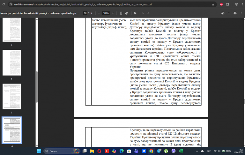Click the 100% zoom level field
This screenshot has width=245, height=155.
[106, 13]
